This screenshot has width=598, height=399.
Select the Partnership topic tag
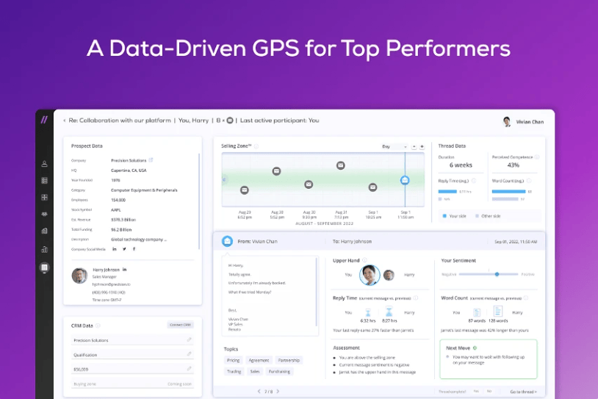[x=288, y=361]
